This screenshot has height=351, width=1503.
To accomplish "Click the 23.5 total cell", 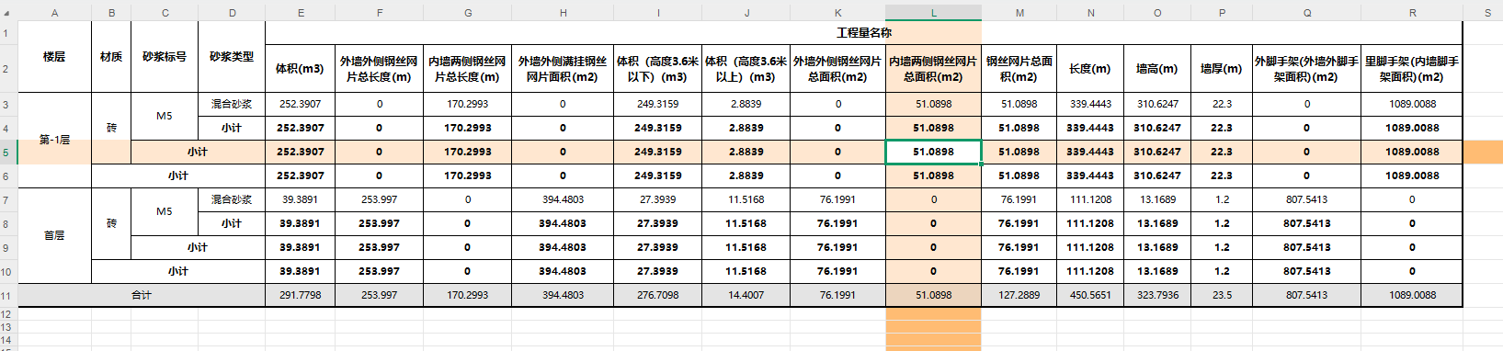I will 1222,296.
